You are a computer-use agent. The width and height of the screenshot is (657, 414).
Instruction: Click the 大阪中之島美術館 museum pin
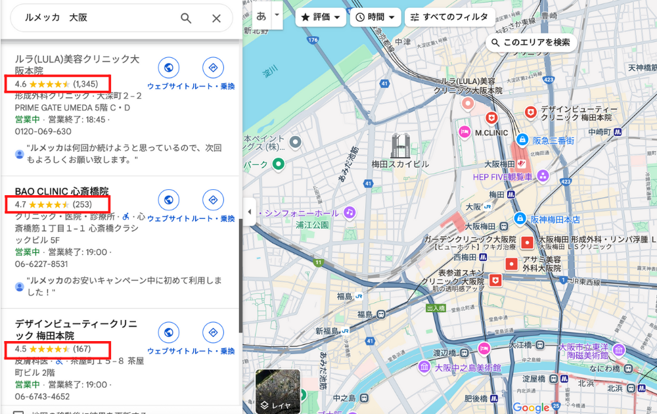pos(424,367)
